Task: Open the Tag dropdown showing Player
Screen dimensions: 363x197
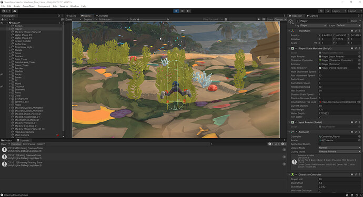Action: point(313,25)
